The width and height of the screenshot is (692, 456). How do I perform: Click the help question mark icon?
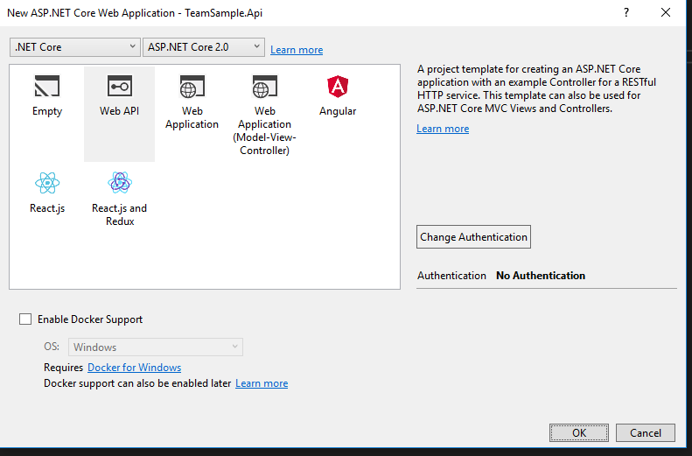pos(626,12)
